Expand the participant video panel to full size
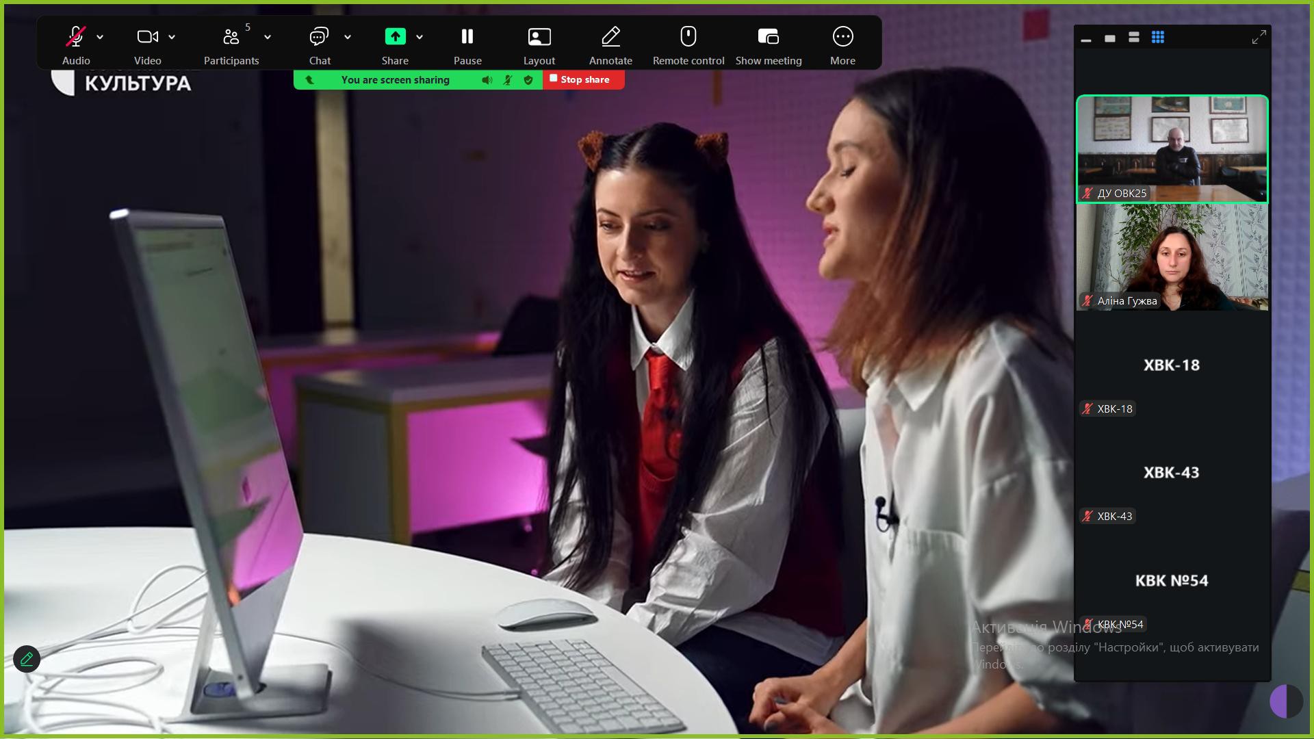This screenshot has width=1314, height=739. [x=1259, y=38]
